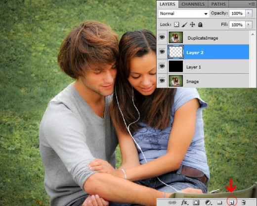Hide Layer 2 visibility
This screenshot has height=206, width=257.
click(x=162, y=51)
